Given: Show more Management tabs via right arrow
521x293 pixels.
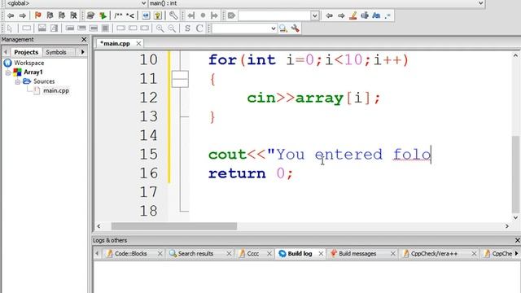Looking at the screenshot, I should 83,52.
